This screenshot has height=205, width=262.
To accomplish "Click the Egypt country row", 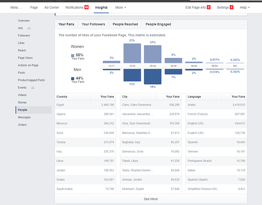I will click(85, 105).
